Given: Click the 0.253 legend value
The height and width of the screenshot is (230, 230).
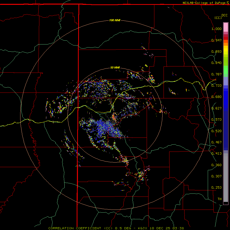Looking at the screenshot, I should pos(216,188).
